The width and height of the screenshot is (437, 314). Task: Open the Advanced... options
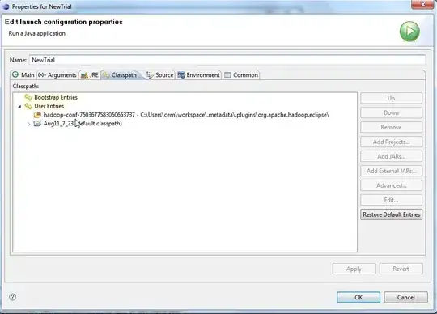(391, 185)
